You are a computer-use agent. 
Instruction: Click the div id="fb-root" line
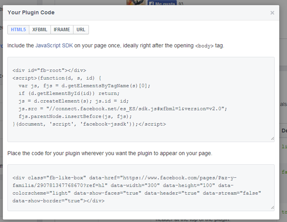pos(49,71)
